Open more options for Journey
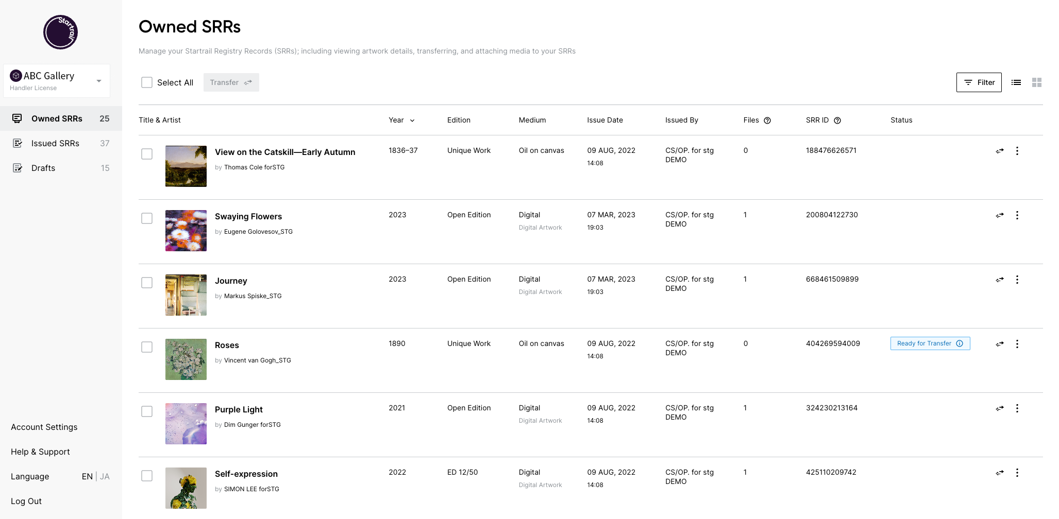Image resolution: width=1059 pixels, height=519 pixels. tap(1017, 280)
